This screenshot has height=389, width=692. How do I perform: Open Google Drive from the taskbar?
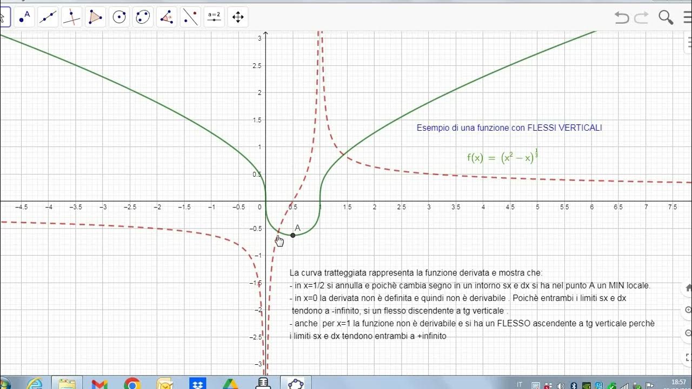click(x=230, y=383)
